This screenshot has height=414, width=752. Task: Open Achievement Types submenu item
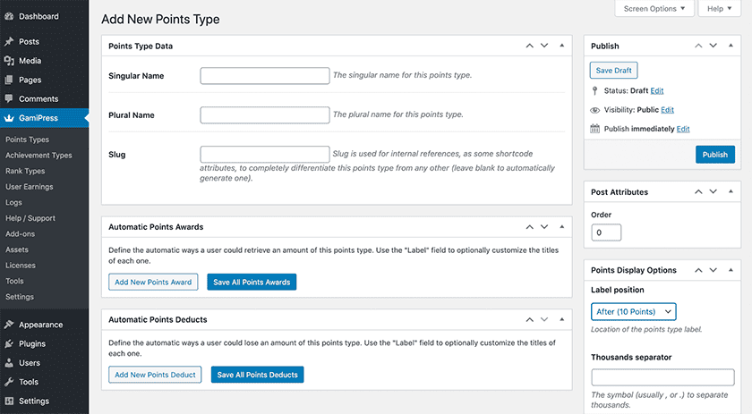pos(38,155)
